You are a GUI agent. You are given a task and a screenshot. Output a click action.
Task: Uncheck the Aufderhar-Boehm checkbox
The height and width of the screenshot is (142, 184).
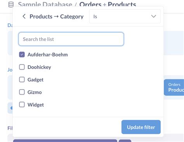point(22,54)
